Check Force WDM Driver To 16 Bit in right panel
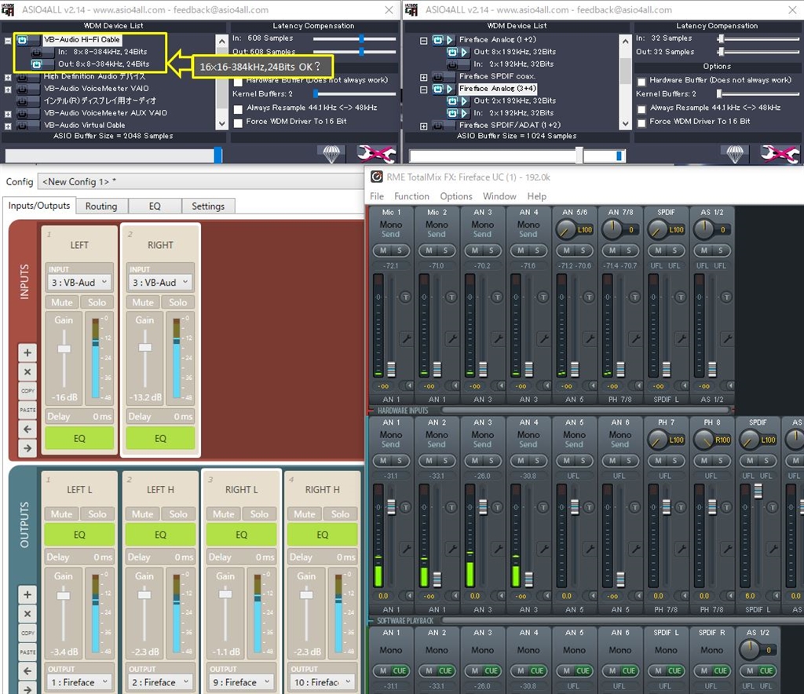804x694 pixels. 642,122
